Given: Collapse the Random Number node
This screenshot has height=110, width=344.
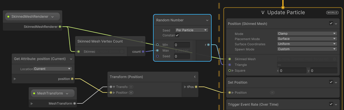Looking at the screenshot, I should pyautogui.click(x=207, y=20).
